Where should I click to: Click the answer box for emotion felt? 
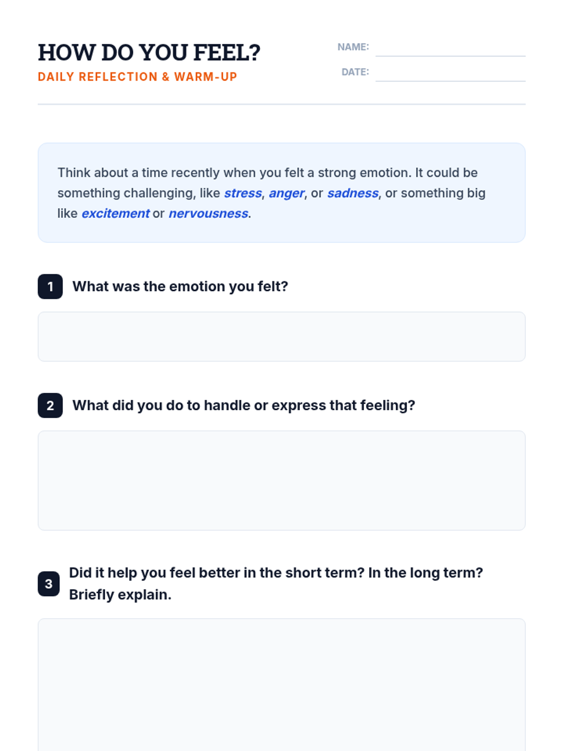pos(281,337)
